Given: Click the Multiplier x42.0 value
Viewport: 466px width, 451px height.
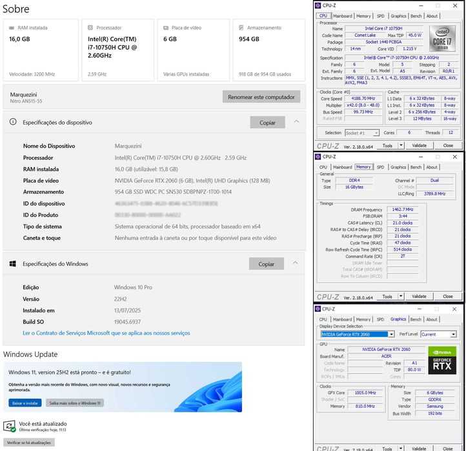Looking at the screenshot, I should click(x=363, y=105).
